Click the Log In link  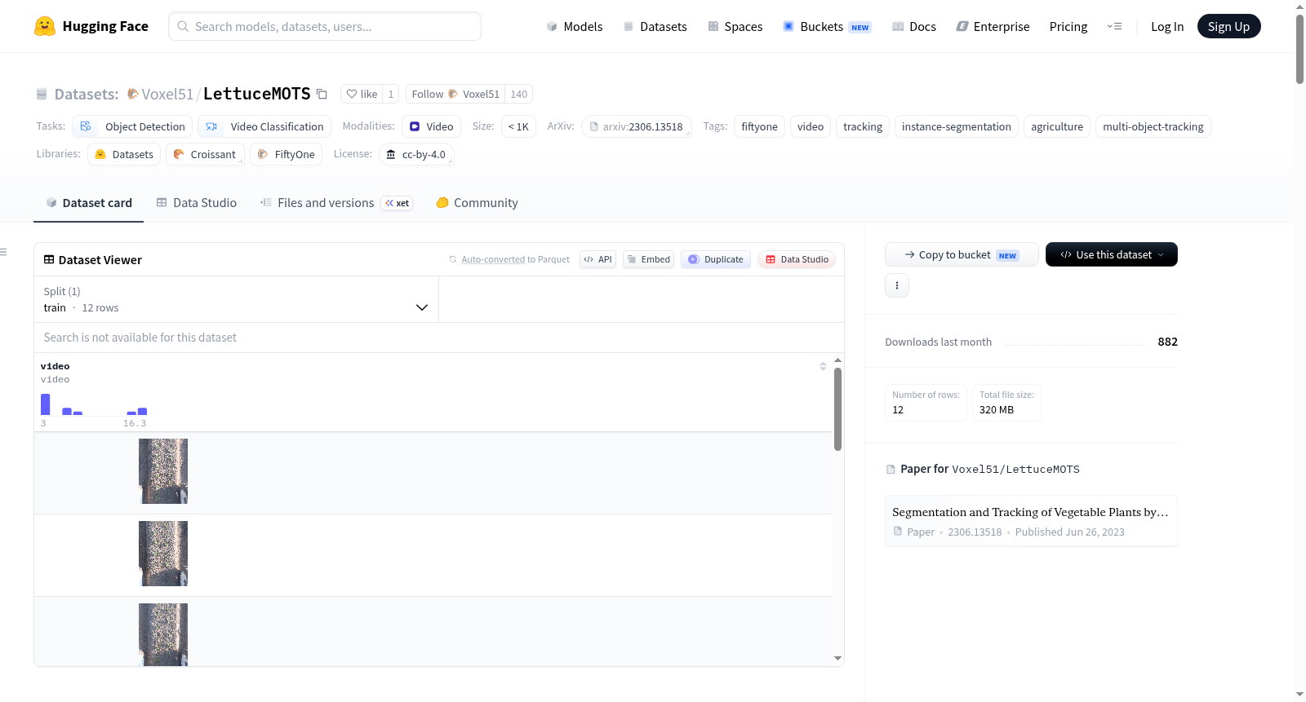[x=1167, y=26]
